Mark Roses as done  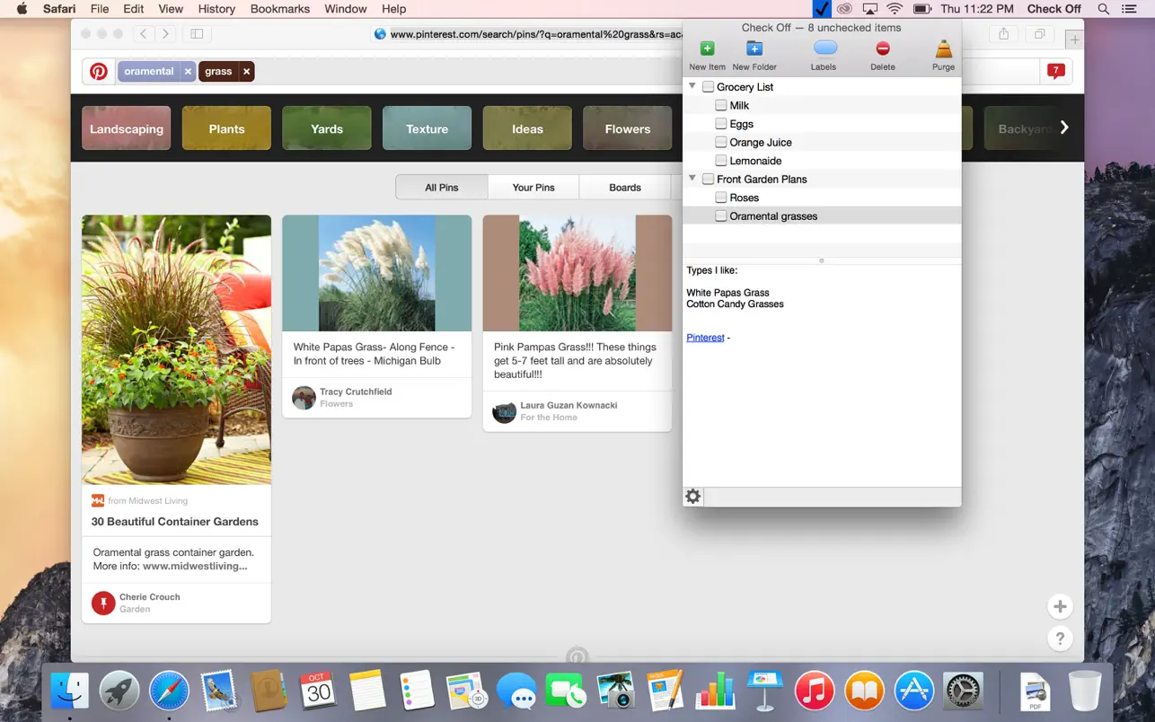pyautogui.click(x=721, y=198)
